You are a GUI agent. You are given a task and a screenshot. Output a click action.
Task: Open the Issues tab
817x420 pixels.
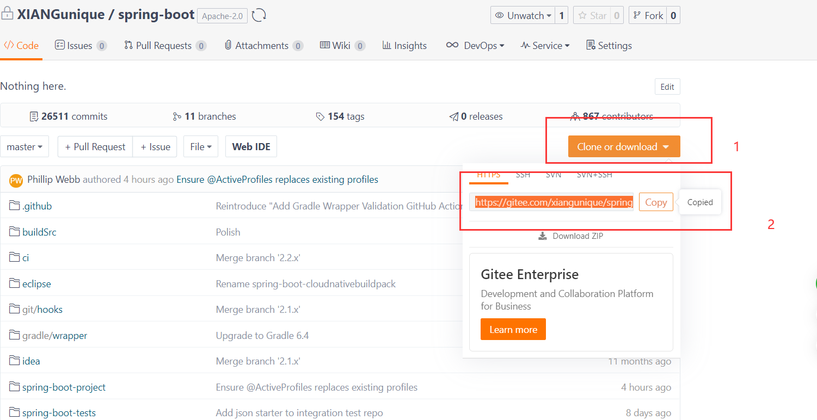coord(81,46)
